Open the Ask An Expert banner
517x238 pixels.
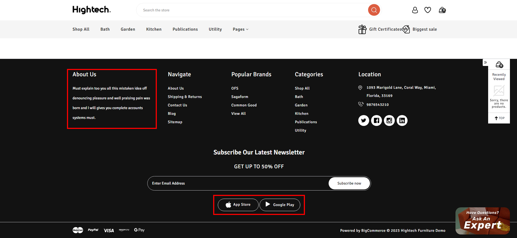[x=482, y=221]
